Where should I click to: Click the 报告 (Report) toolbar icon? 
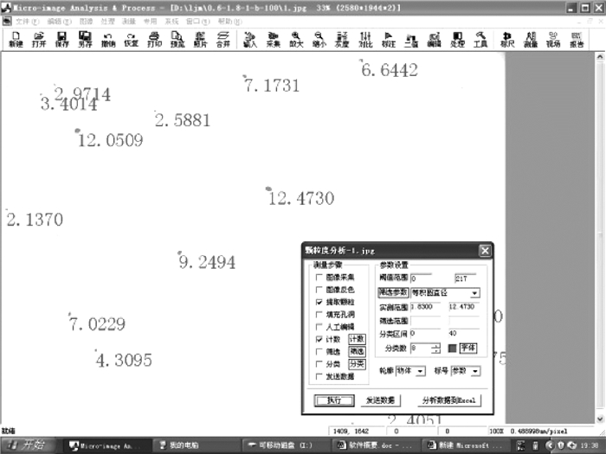click(x=576, y=39)
